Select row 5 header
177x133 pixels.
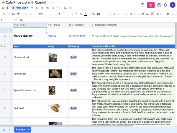click(x=5, y=57)
